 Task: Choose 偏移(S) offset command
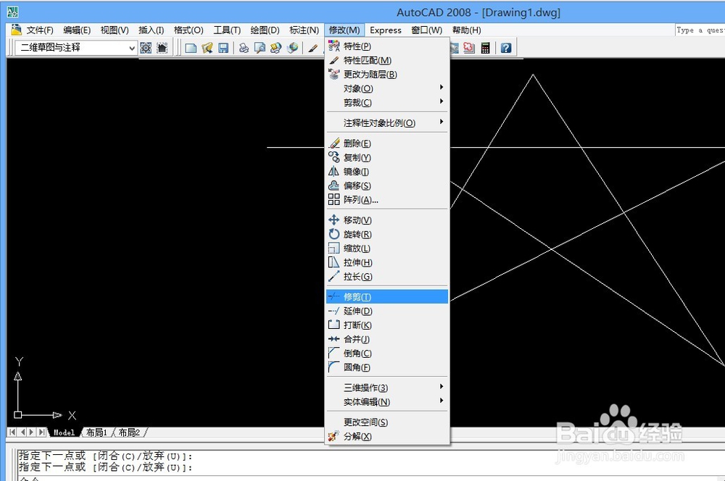coord(387,185)
